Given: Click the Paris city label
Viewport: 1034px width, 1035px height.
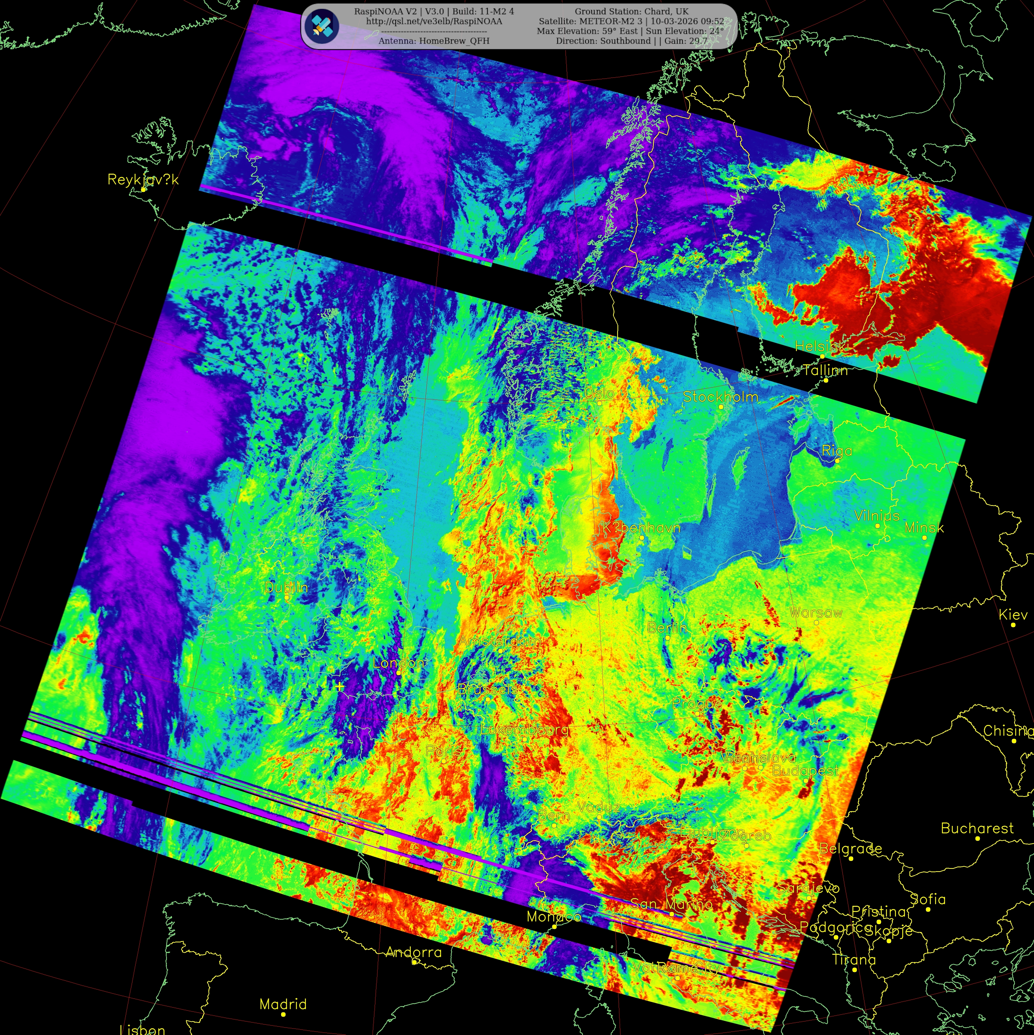Looking at the screenshot, I should pos(443,750).
